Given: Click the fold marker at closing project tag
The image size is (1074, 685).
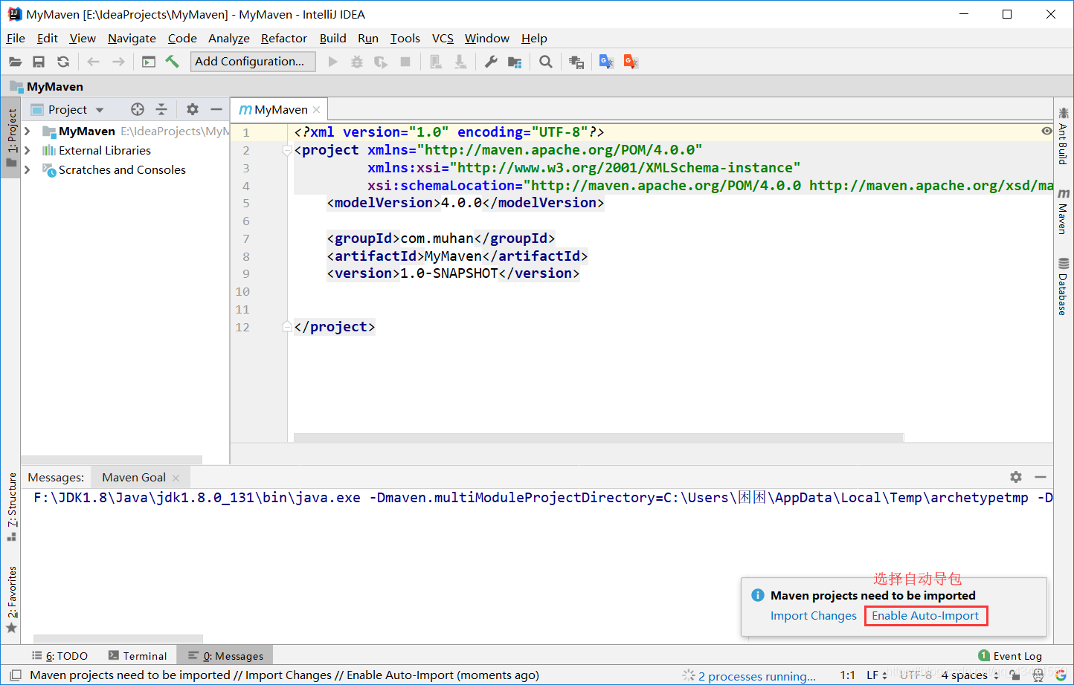Looking at the screenshot, I should click(287, 326).
